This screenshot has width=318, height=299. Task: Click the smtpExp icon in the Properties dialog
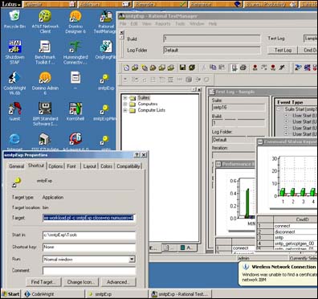coord(17,182)
